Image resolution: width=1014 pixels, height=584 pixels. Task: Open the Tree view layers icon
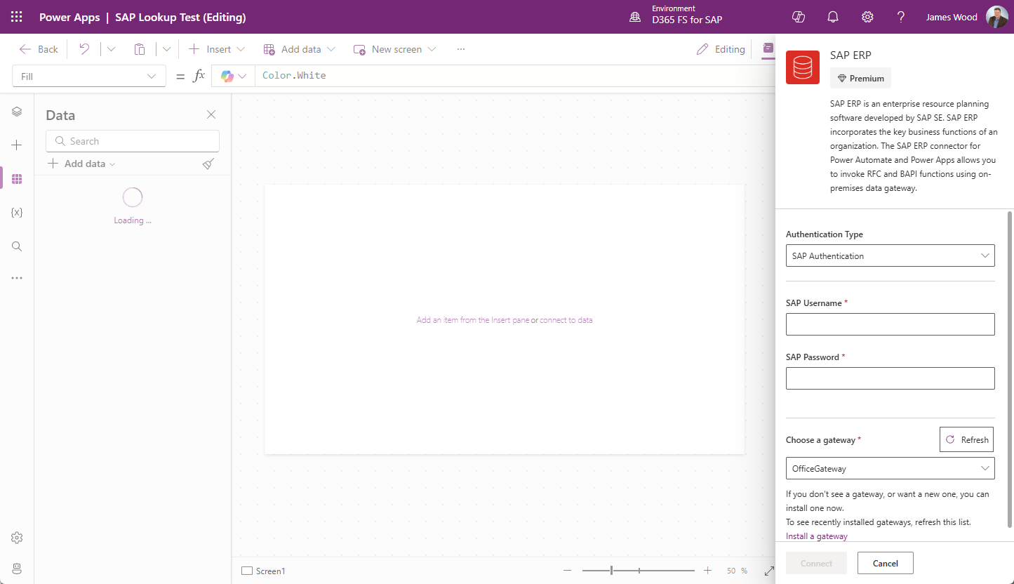(17, 112)
